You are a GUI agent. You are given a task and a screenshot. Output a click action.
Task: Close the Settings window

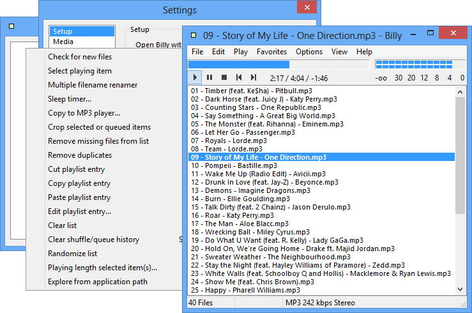[x=307, y=7]
